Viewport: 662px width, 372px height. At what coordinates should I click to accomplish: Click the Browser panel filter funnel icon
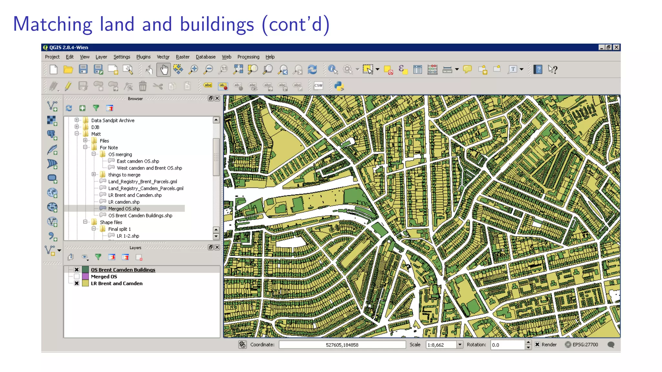[96, 108]
